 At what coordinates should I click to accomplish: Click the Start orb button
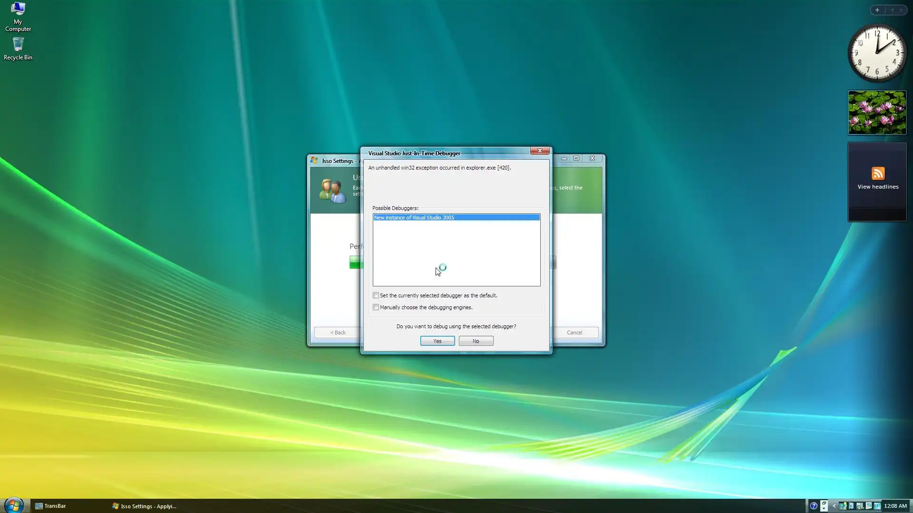click(x=14, y=505)
